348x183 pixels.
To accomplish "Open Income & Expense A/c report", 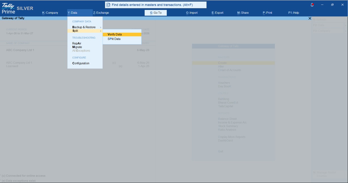I will (232, 123).
